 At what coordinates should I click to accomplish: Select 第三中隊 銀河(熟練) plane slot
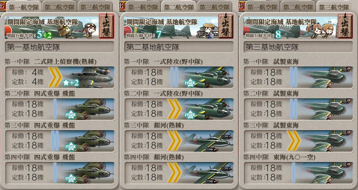(x=179, y=141)
